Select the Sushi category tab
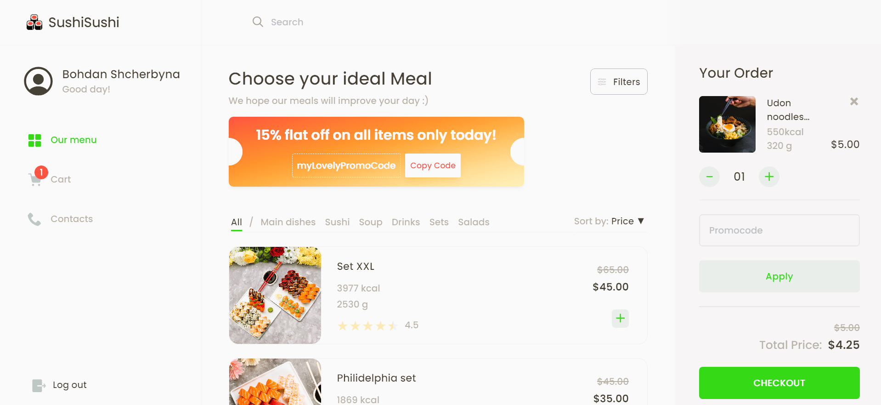The width and height of the screenshot is (881, 405). (x=337, y=222)
